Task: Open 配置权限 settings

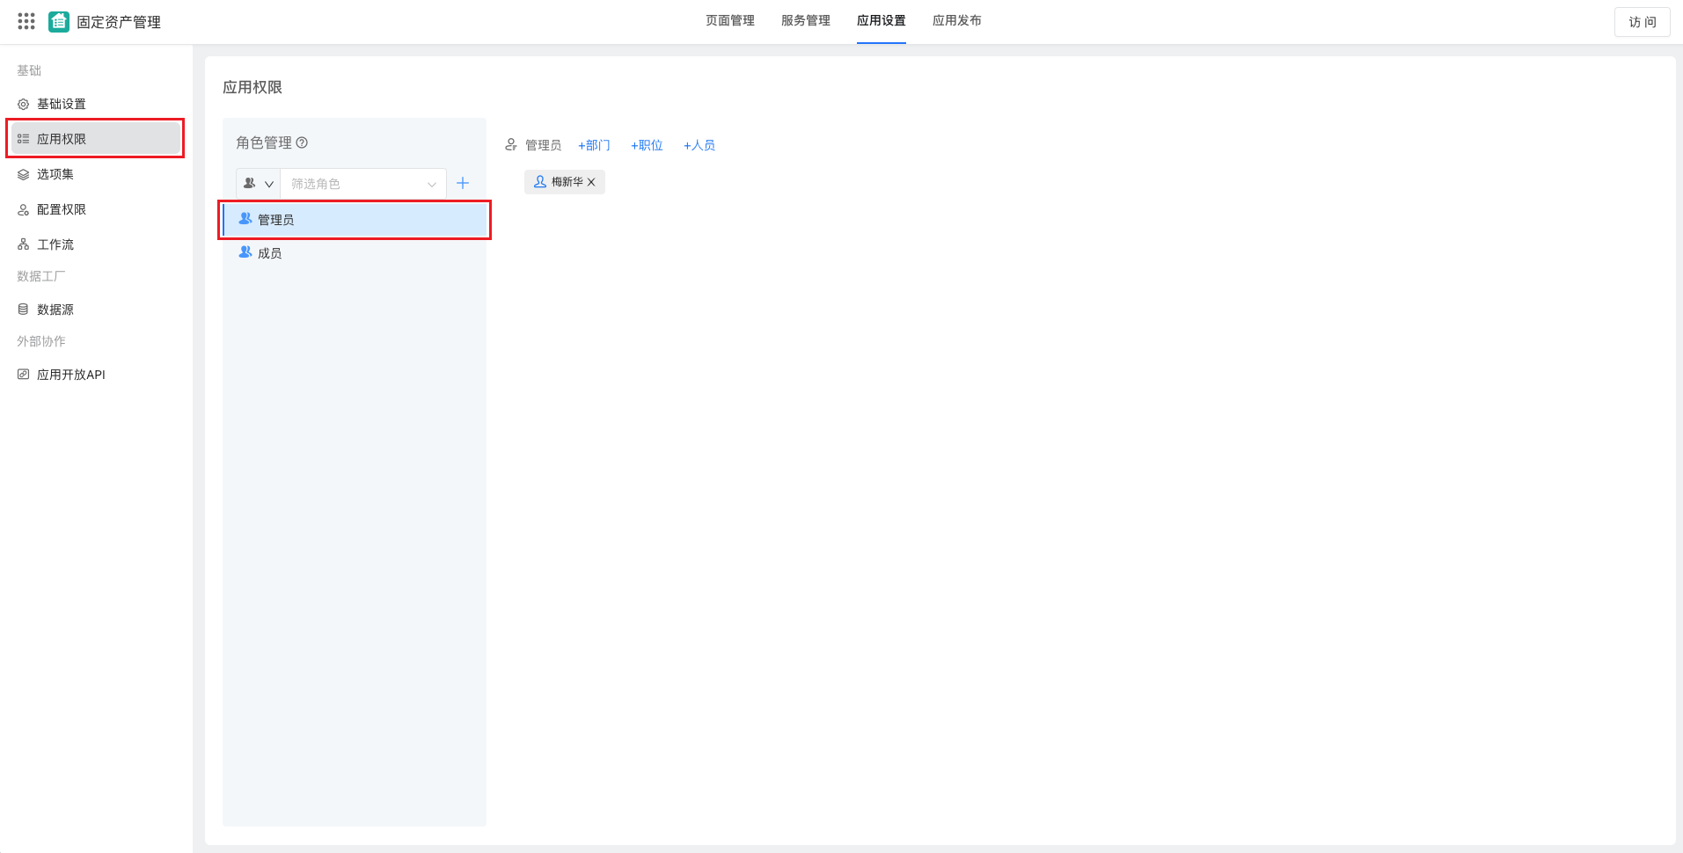Action: [61, 209]
